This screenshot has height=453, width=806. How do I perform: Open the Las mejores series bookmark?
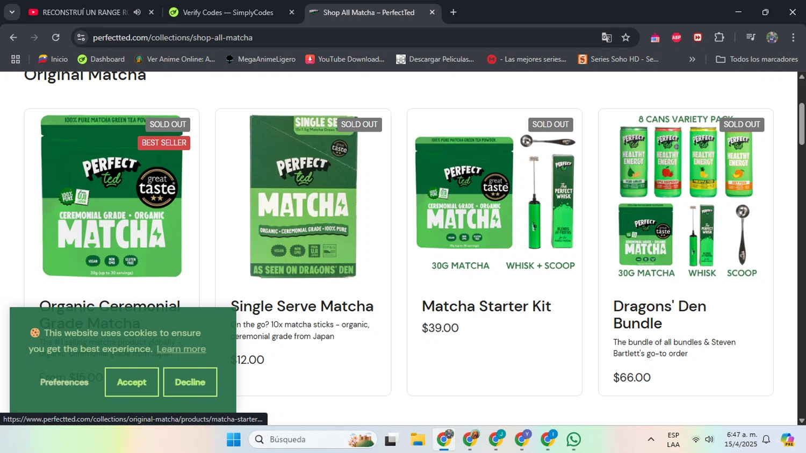tap(527, 59)
